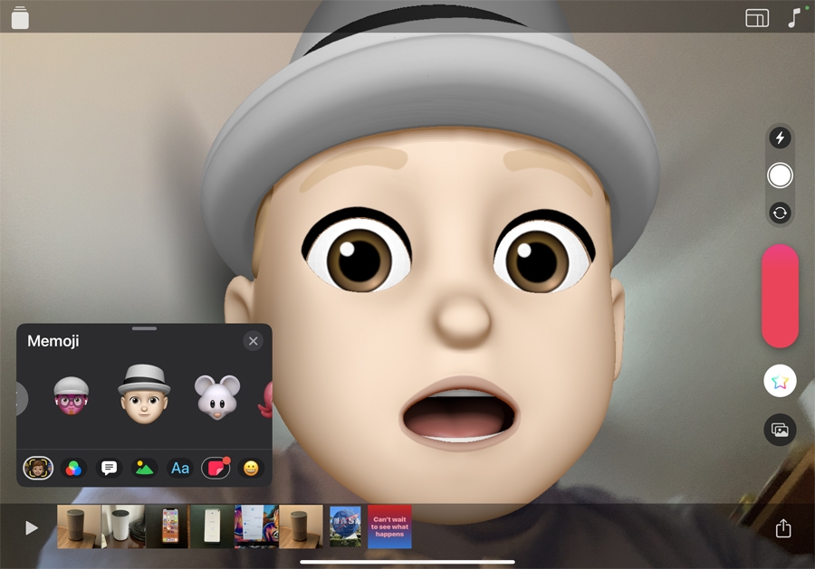Open the Live Titles speech bubble tab
Viewport: 815px width, 569px height.
pos(109,469)
